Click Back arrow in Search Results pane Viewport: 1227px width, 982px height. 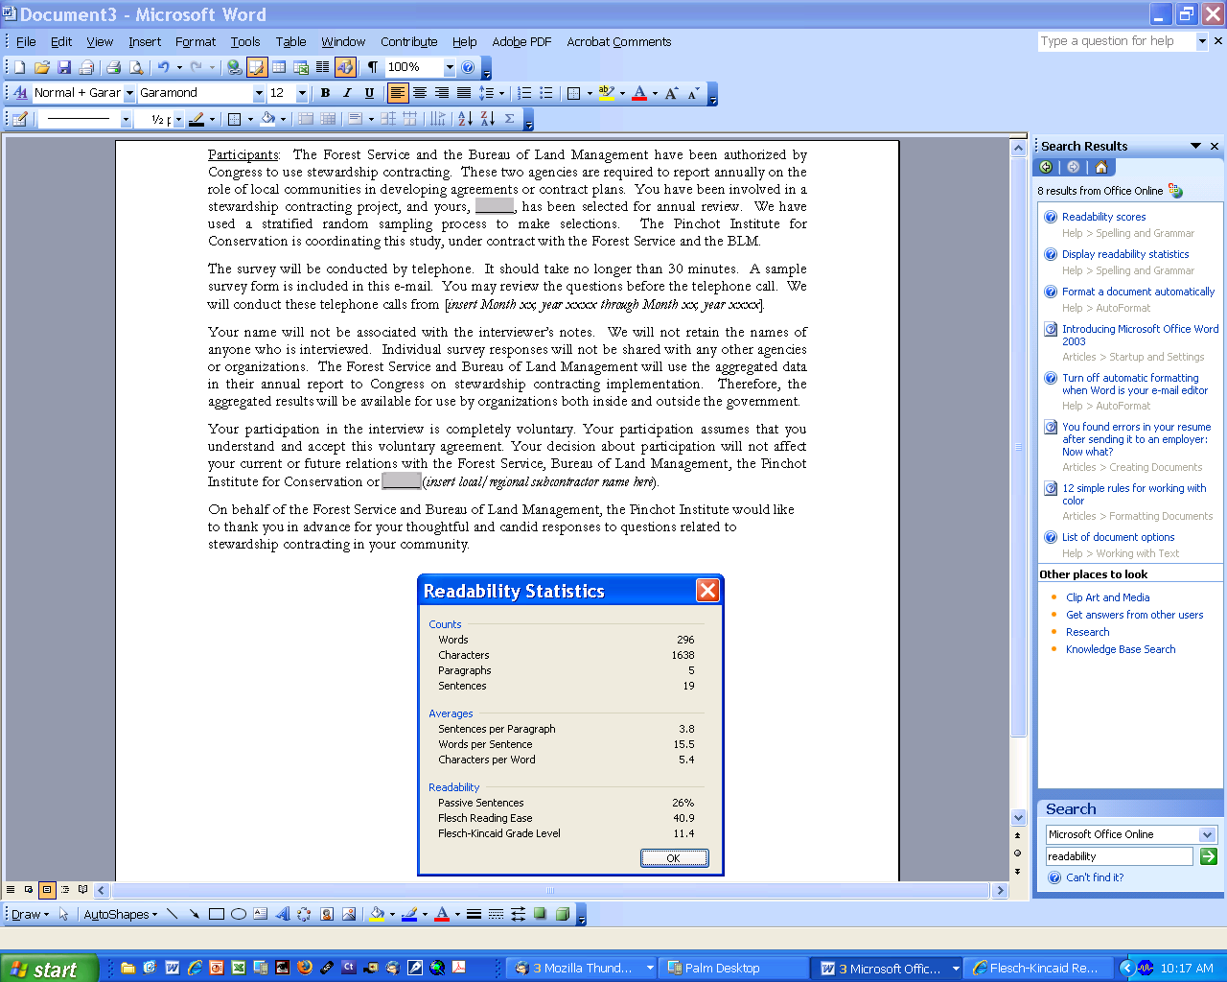coord(1046,167)
